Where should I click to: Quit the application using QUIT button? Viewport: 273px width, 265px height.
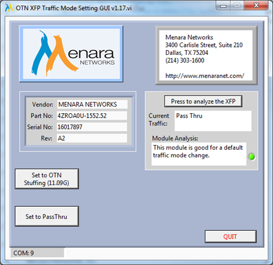tap(230, 236)
